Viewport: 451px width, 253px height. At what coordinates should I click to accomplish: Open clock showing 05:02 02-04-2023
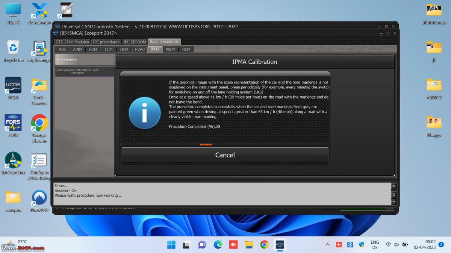coord(425,245)
